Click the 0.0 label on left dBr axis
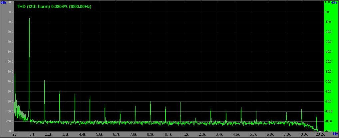 coord(11,12)
